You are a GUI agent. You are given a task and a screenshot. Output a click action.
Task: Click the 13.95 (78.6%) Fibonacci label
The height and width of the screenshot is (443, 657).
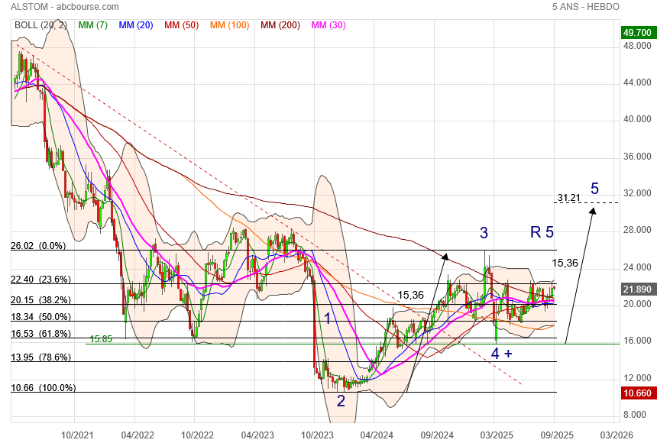click(40, 357)
